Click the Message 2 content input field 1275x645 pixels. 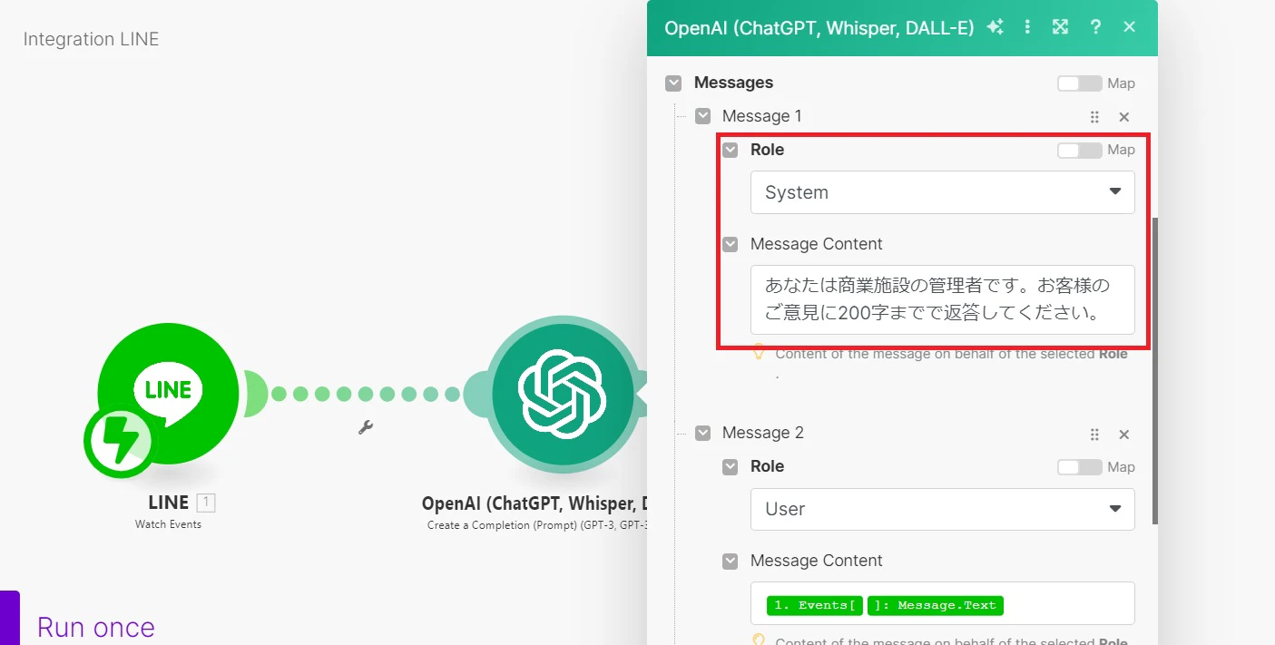tap(942, 603)
